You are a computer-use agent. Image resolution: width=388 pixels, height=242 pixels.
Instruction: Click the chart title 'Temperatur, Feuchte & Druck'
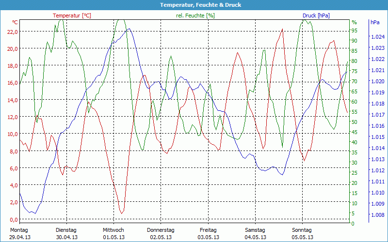(x=200, y=5)
